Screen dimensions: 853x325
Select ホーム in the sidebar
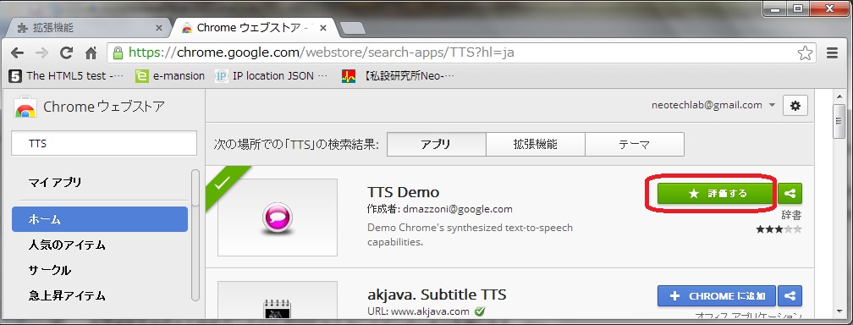[100, 219]
